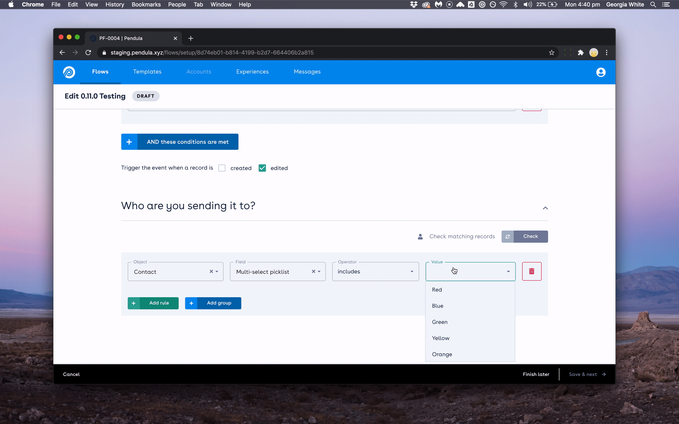Click the Value dropdown arrow

coord(508,272)
